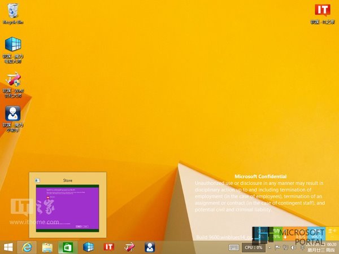The image size is (339, 254).
Task: Open the swiss knife optimizer taskbar icon
Action: coord(129,247)
